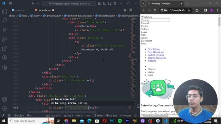Click the Search field on the webpage
Screen dimensions: 221x124
tap(155, 20)
